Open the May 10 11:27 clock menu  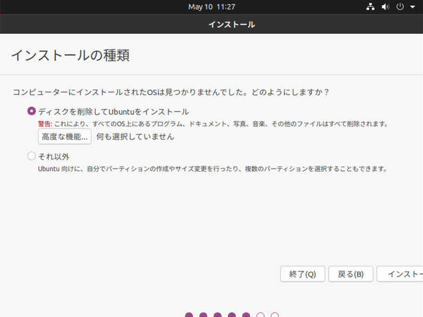coord(211,7)
